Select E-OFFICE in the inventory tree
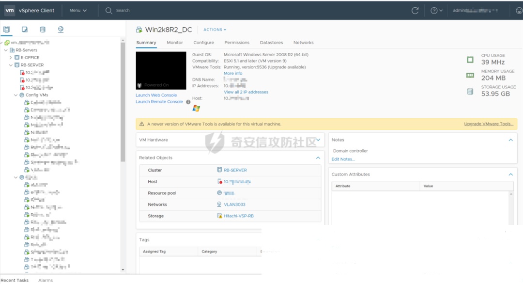The width and height of the screenshot is (523, 284). tap(30, 57)
